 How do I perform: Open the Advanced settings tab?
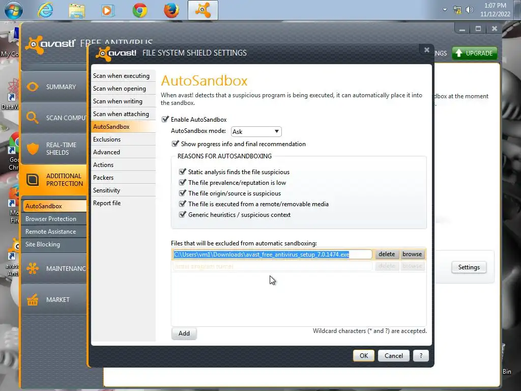click(123, 152)
